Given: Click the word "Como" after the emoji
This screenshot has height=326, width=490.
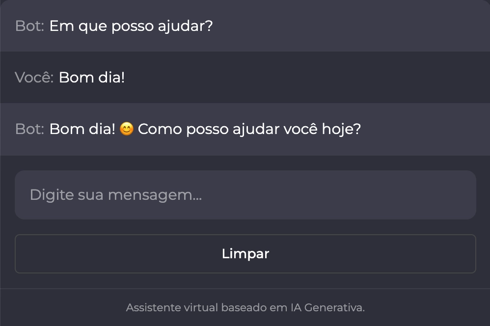Looking at the screenshot, I should pyautogui.click(x=156, y=130).
